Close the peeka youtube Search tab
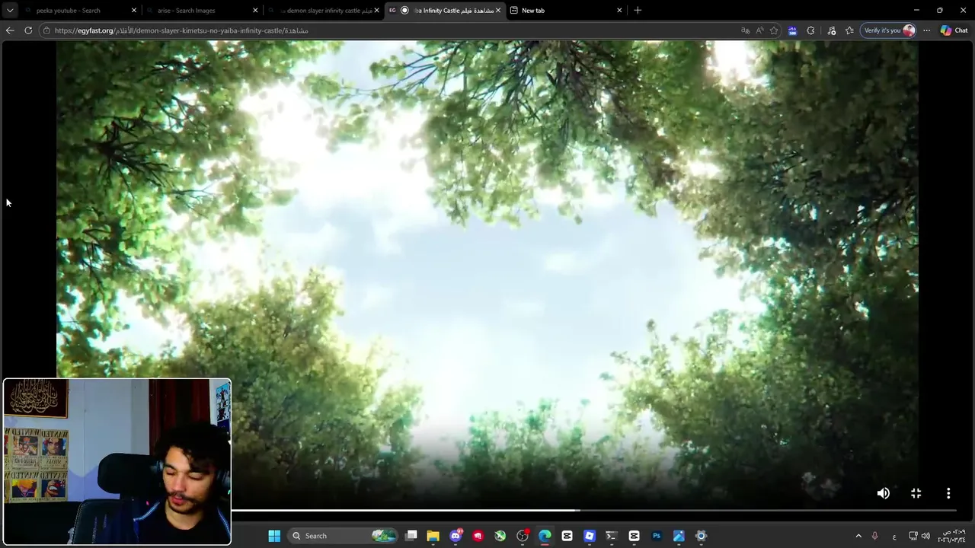Image resolution: width=975 pixels, height=548 pixels. click(x=134, y=11)
